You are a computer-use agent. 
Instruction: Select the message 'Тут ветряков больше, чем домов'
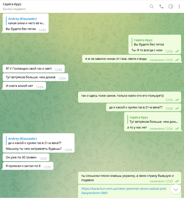pos(35,77)
